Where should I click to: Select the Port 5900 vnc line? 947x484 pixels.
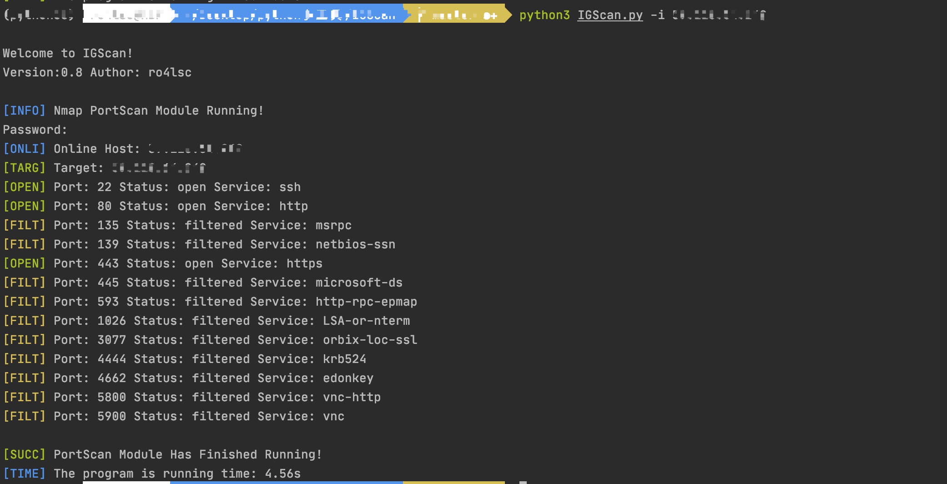(x=174, y=416)
